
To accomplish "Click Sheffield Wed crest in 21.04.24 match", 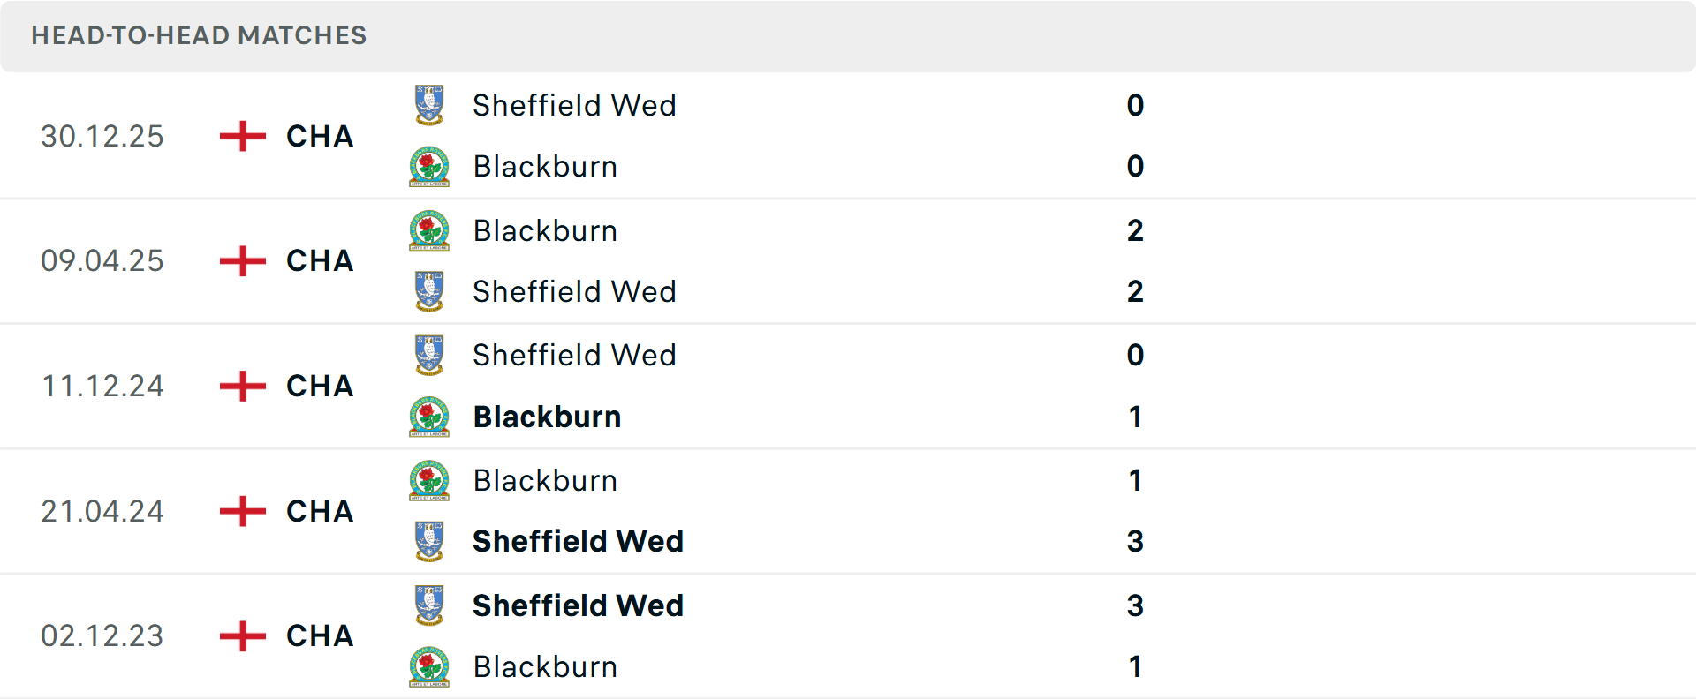I will click(429, 541).
